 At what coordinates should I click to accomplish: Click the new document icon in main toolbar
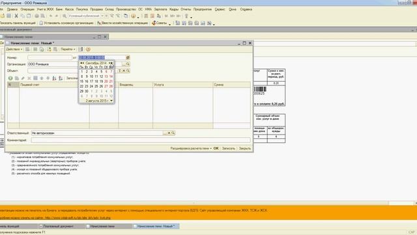click(x=3, y=16)
